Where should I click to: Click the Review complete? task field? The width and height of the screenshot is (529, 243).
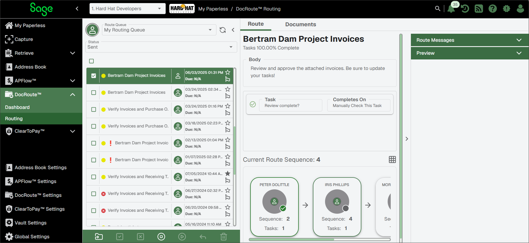coord(291,105)
